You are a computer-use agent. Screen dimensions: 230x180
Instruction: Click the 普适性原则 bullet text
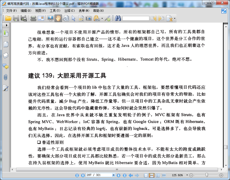coord(52,142)
